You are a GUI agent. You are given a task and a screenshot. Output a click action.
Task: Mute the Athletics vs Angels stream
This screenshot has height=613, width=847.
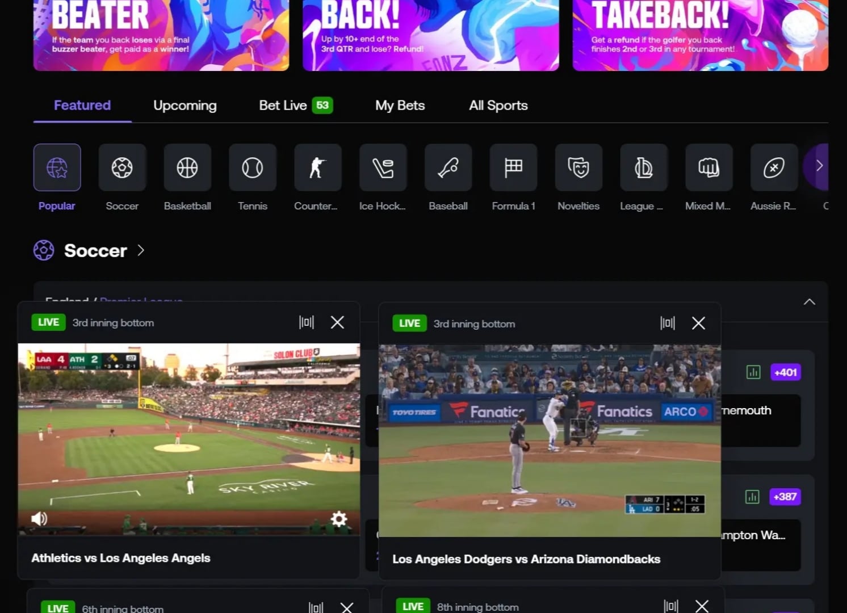coord(39,518)
